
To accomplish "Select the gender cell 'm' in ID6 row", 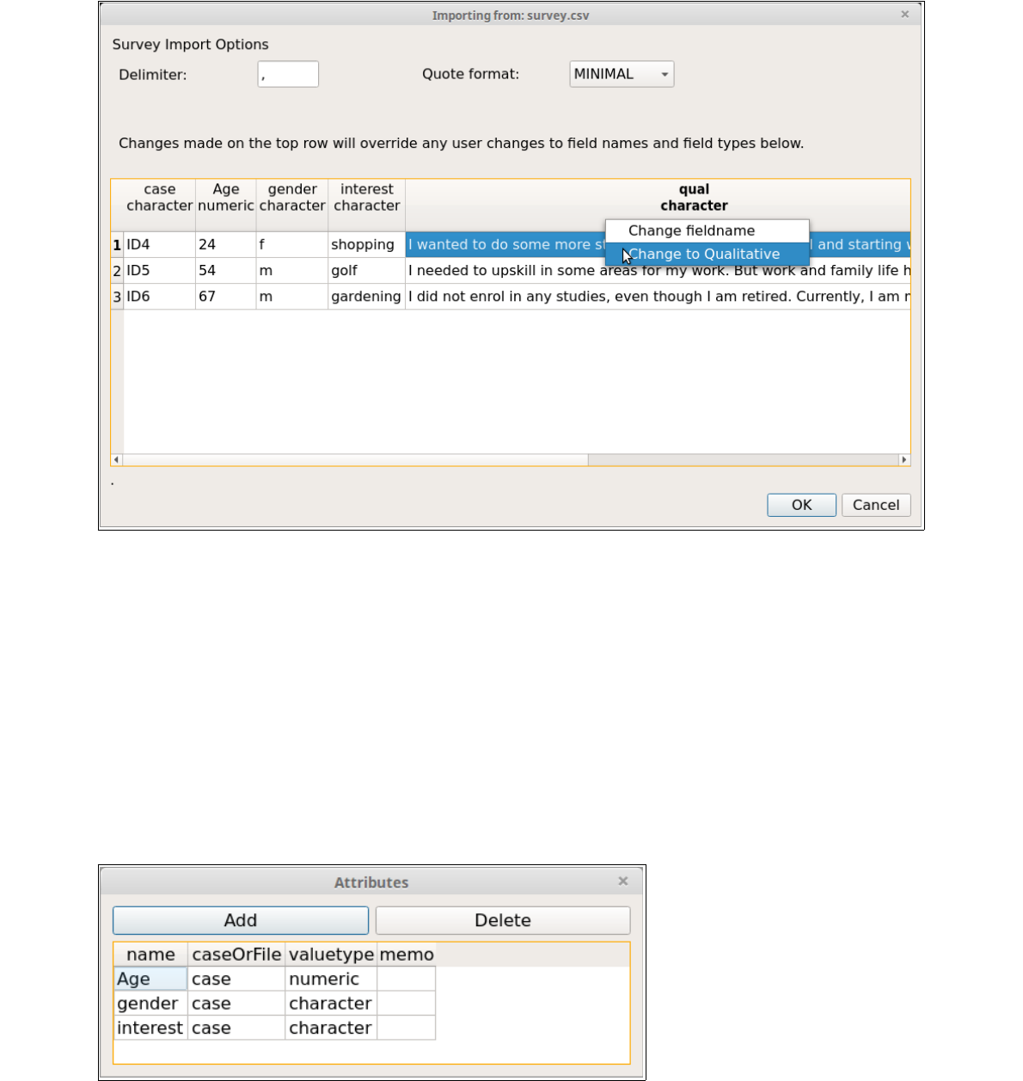I will (x=292, y=297).
